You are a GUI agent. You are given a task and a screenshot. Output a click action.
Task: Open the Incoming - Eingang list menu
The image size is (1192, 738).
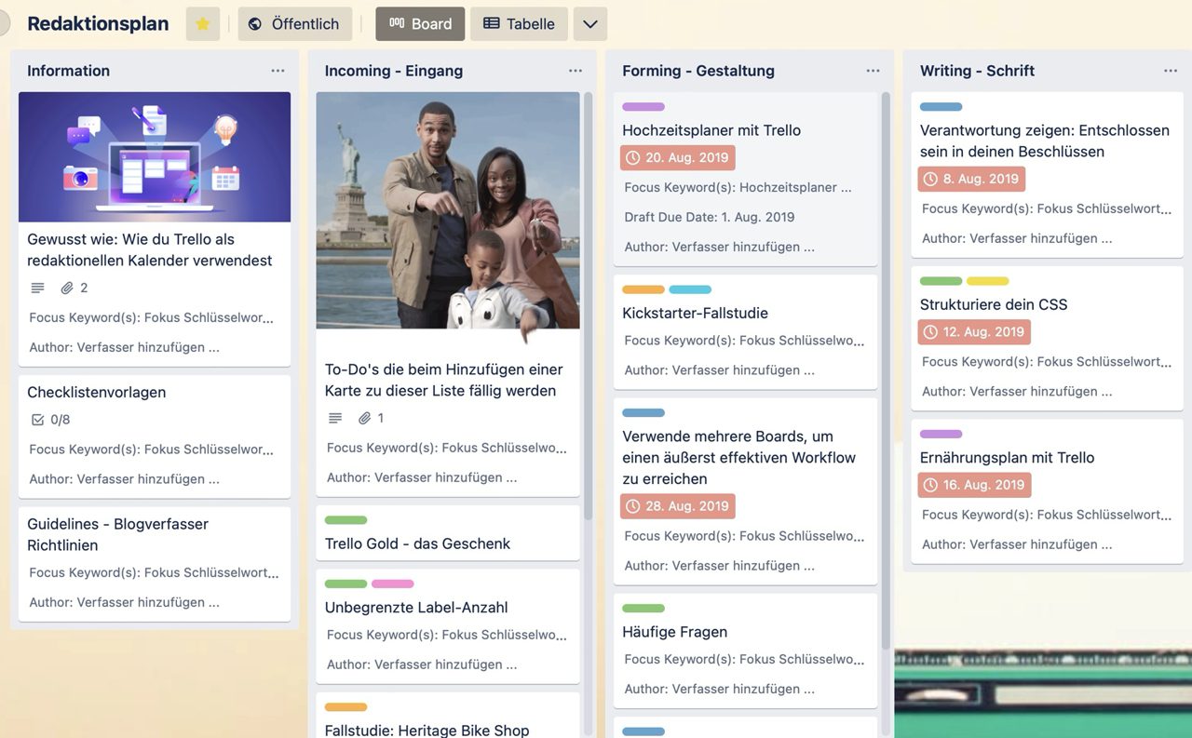[x=576, y=71]
